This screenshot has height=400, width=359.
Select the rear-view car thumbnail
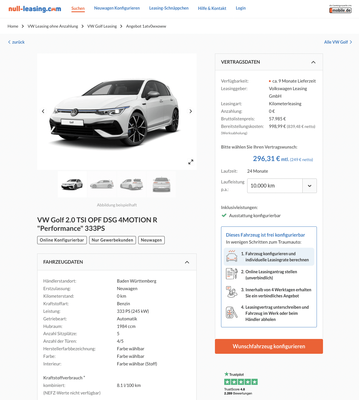161,184
